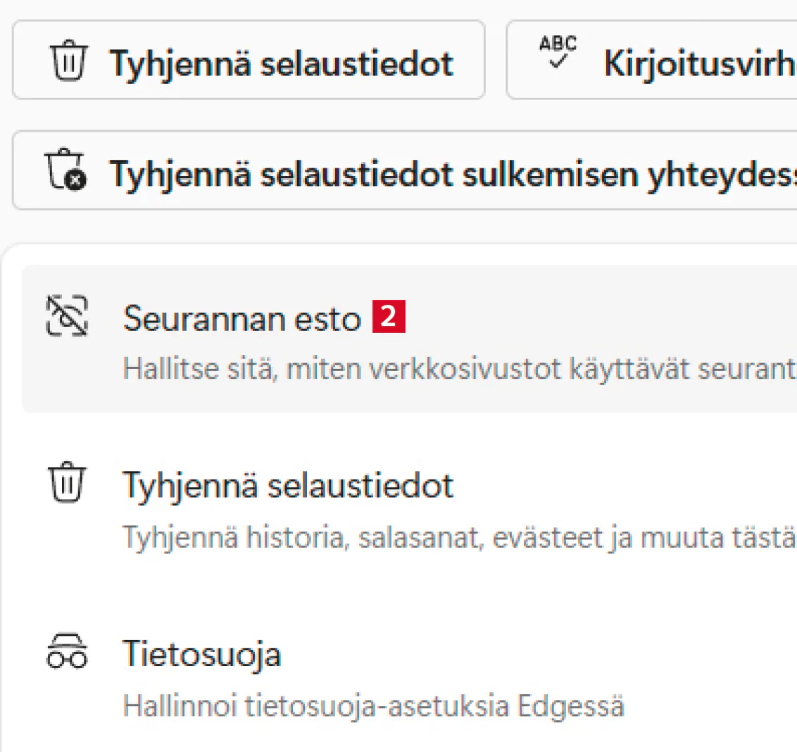The image size is (797, 752).
Task: Click the Hallinnoi tietosuoja-asetuksia Edgessä description
Action: [373, 706]
